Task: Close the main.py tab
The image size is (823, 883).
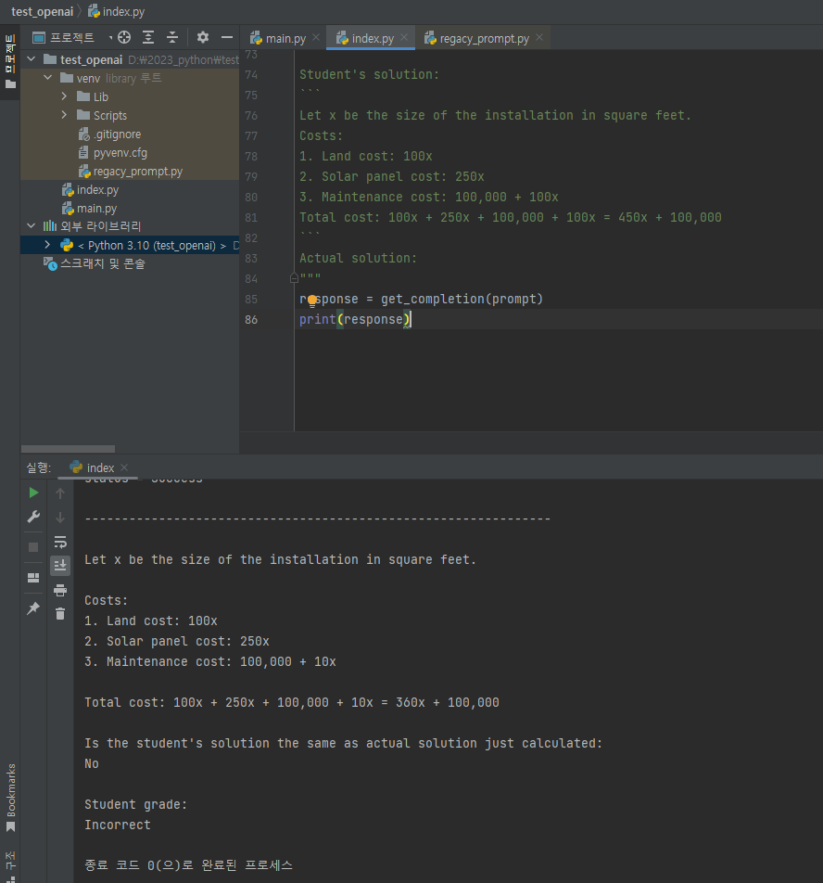Action: [x=316, y=38]
